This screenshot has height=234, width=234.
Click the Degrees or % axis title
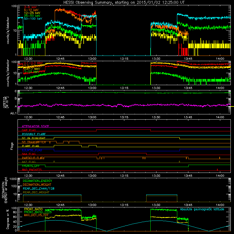click(8, 219)
